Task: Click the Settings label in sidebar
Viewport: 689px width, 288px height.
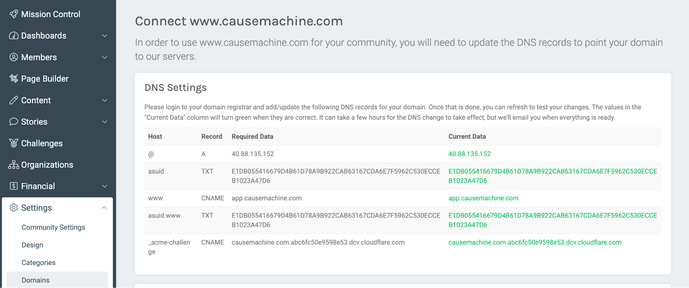Action: (37, 207)
